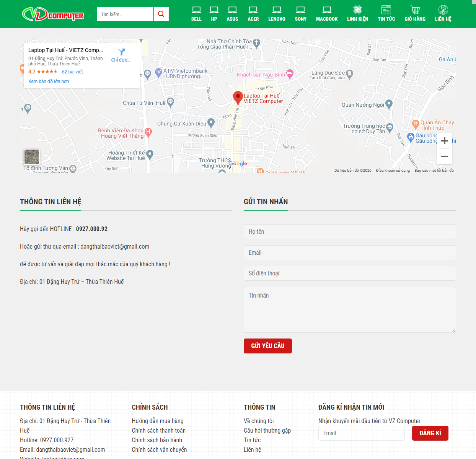Click the ĐĂNG KÍ subscribe button

[x=430, y=433]
